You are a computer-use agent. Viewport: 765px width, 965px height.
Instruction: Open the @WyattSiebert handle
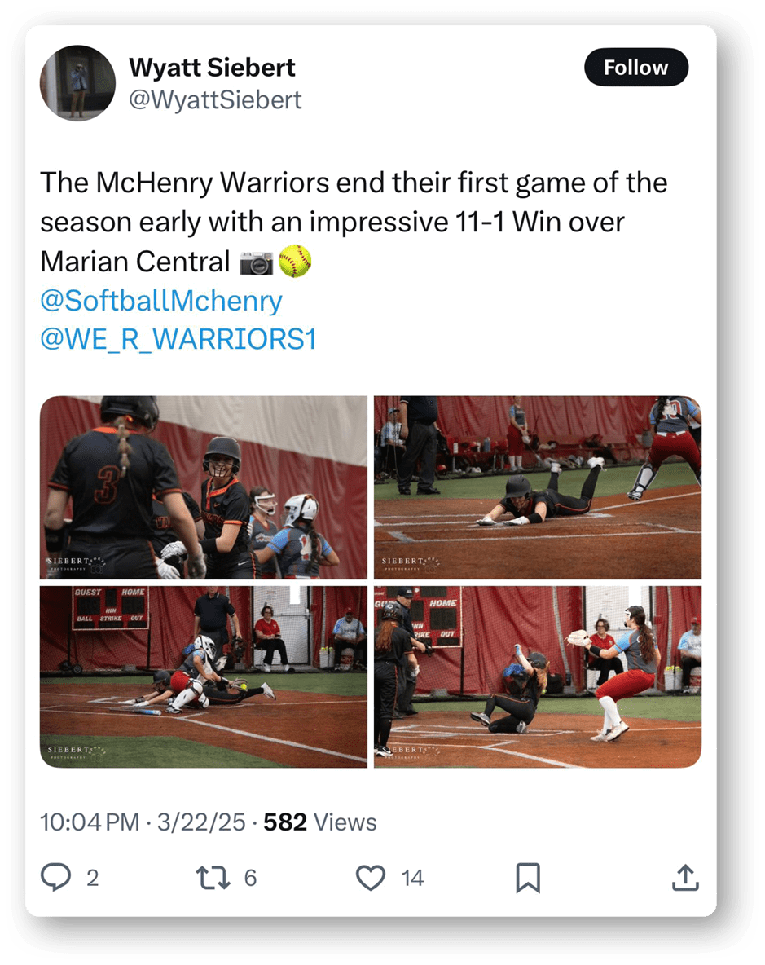pyautogui.click(x=215, y=99)
